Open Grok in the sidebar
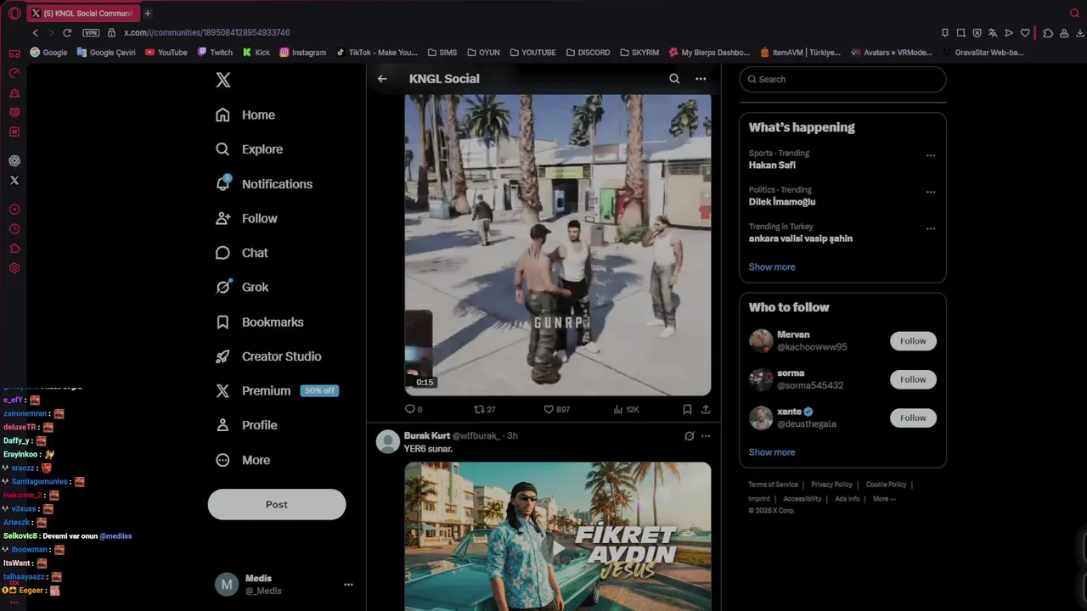The image size is (1087, 611). click(242, 287)
